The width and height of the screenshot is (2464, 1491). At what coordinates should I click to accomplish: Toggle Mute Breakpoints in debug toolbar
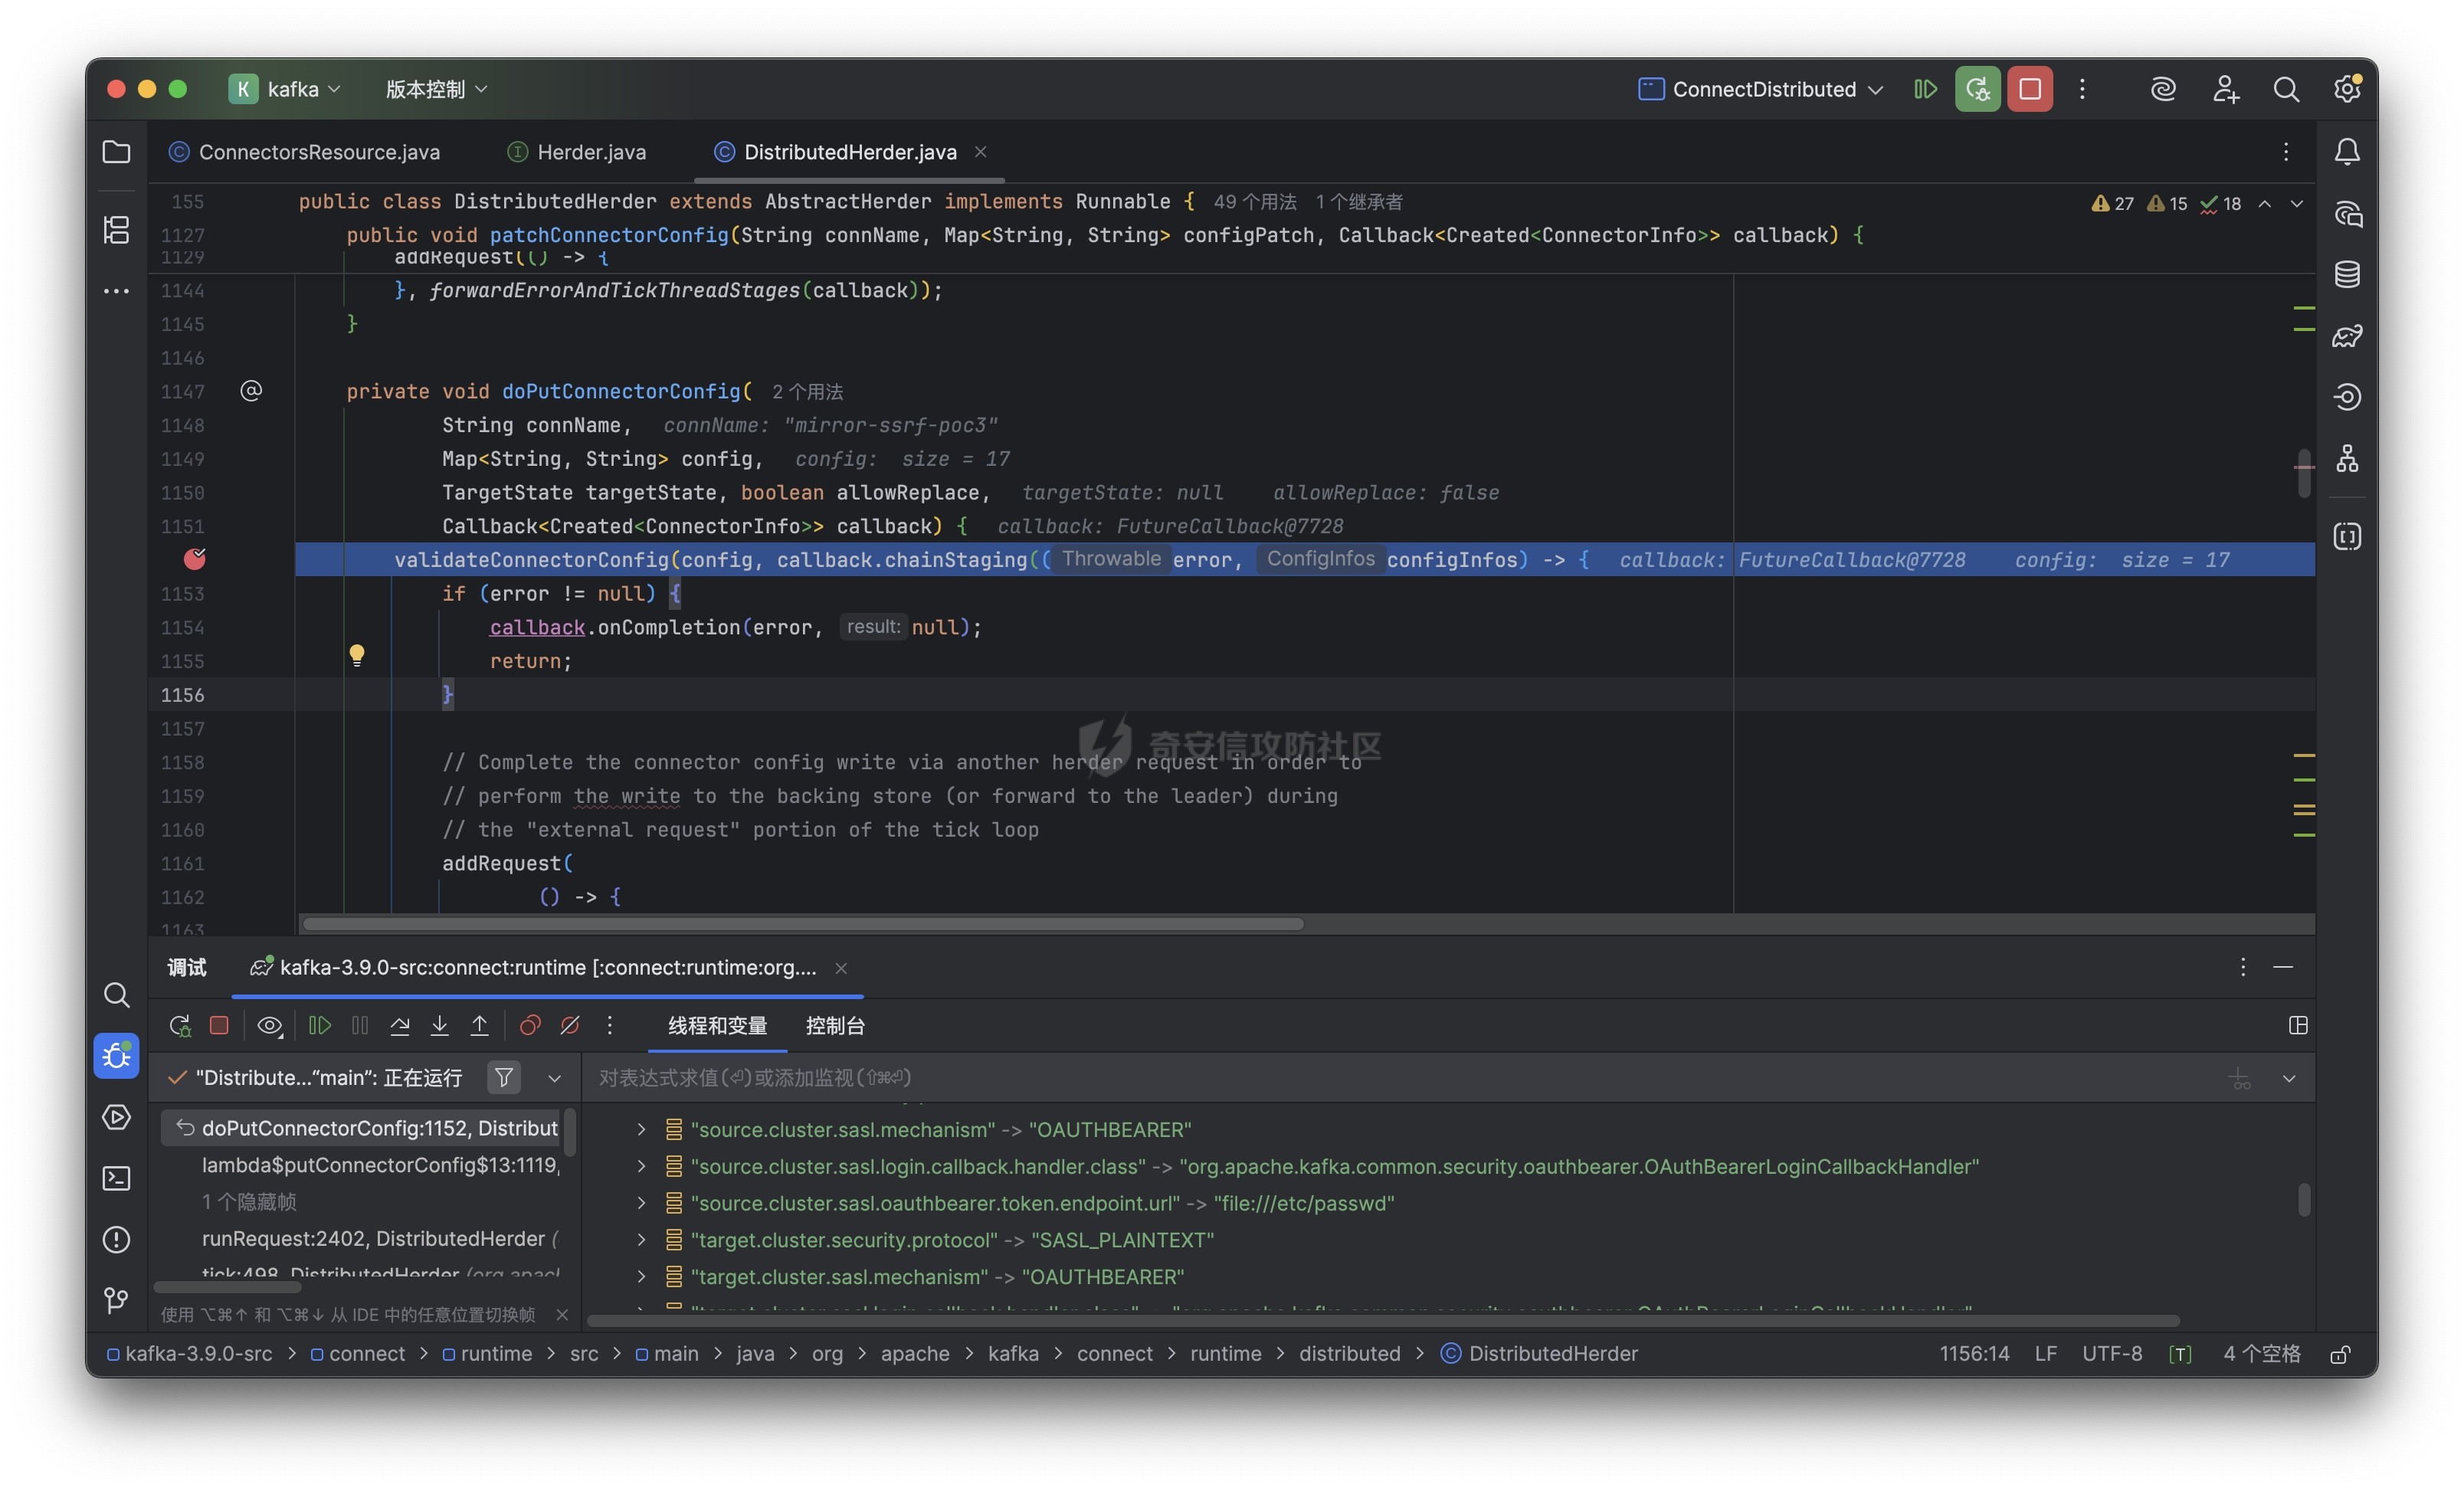click(570, 1025)
